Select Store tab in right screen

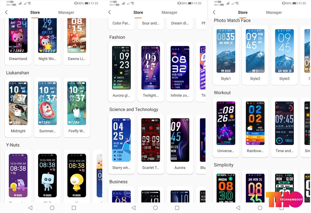pyautogui.click(x=243, y=12)
